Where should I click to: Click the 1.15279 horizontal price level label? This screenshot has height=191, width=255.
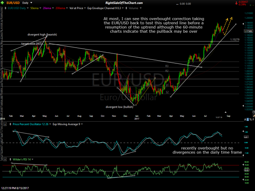pos(235,39)
